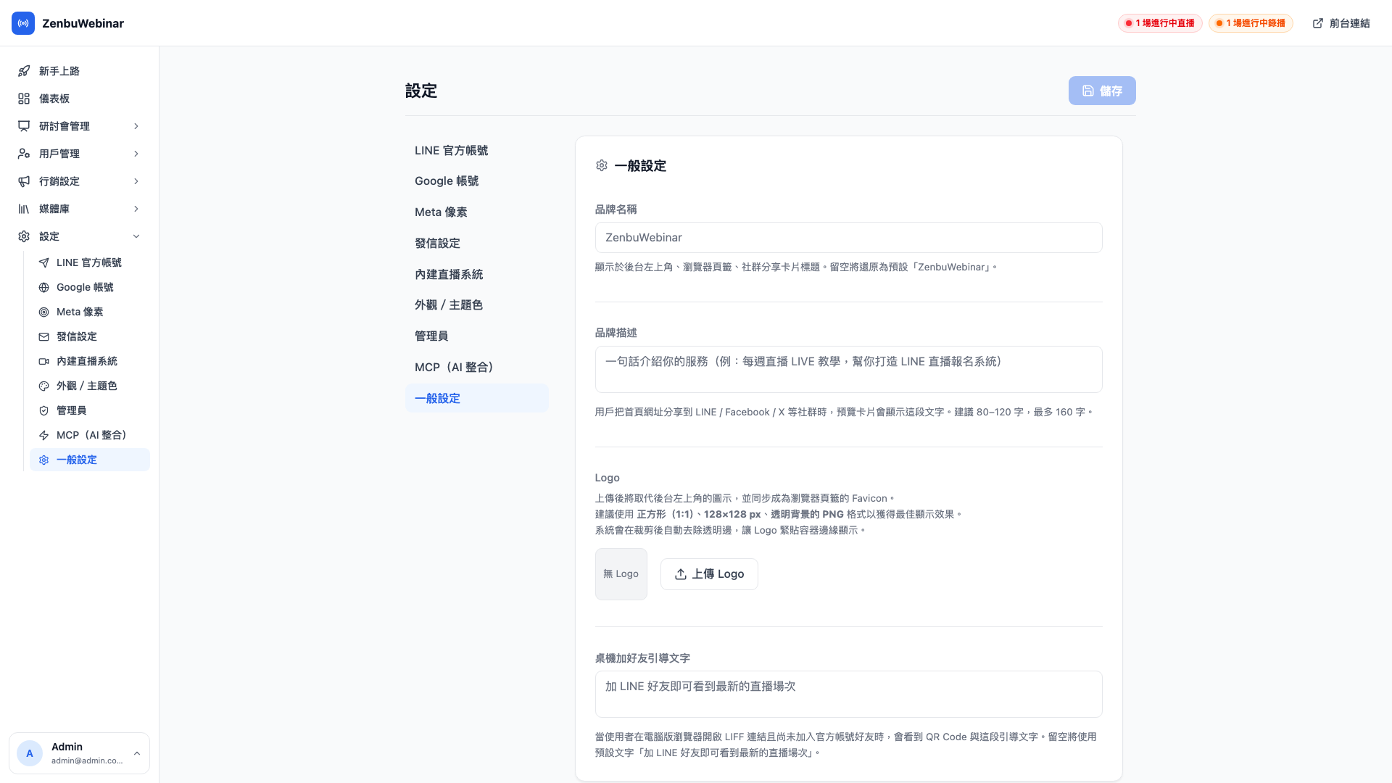Open the 前台連結 link
The height and width of the screenshot is (783, 1392).
coord(1341,23)
